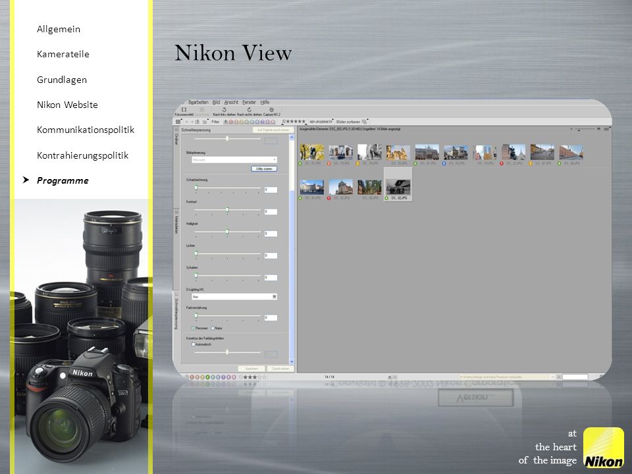Click the Scharfzeichnung value field
The height and width of the screenshot is (474, 632).
pyautogui.click(x=271, y=190)
